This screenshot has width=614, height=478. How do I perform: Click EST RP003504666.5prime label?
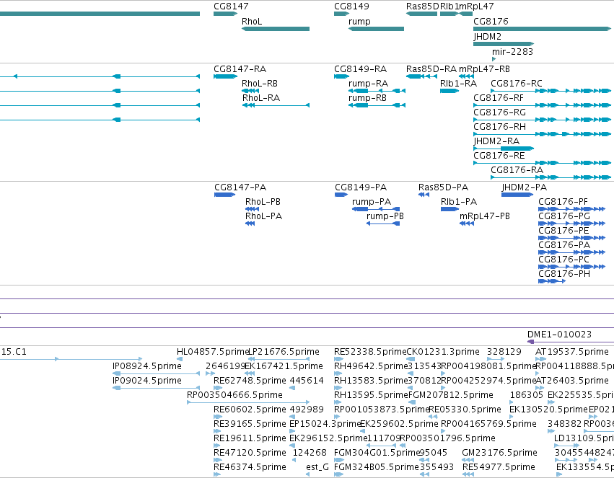point(234,396)
